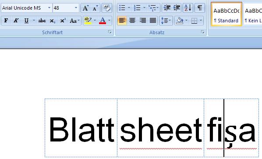Apply superscript formatting

(x=63, y=21)
